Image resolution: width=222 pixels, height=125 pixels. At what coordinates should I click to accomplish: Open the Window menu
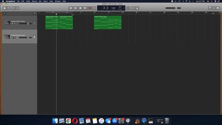click(58, 1)
